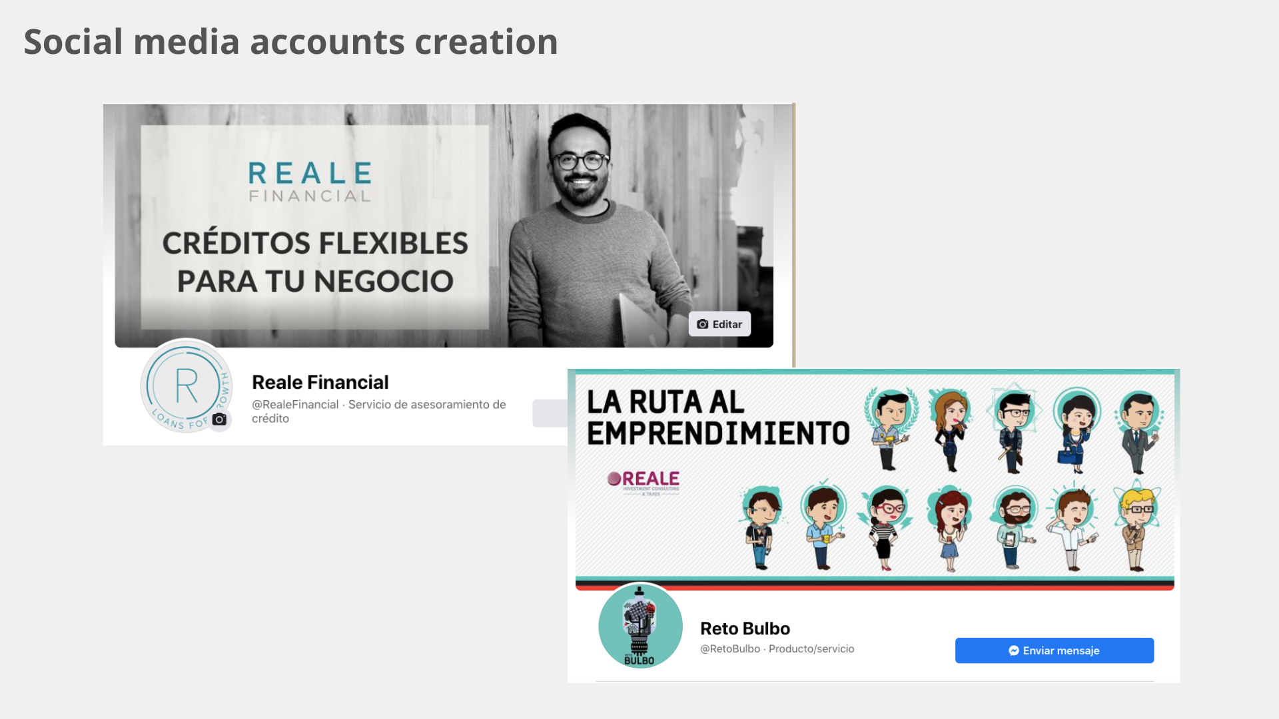The height and width of the screenshot is (719, 1279).
Task: Click the LA RUTA AL EMPRENDIMIENTO headline
Action: [718, 417]
